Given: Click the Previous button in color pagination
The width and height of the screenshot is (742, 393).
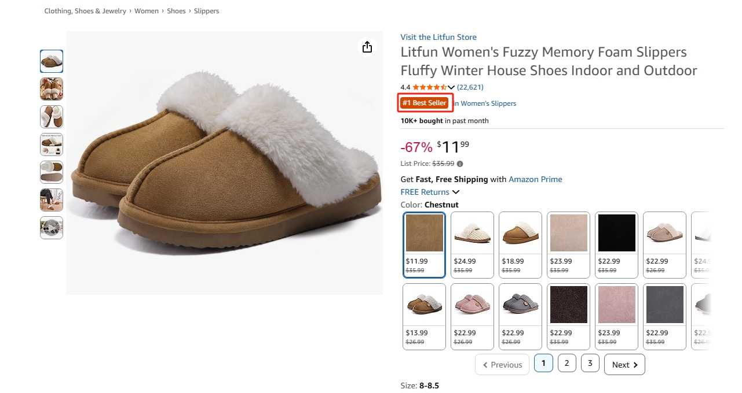Looking at the screenshot, I should [x=502, y=365].
